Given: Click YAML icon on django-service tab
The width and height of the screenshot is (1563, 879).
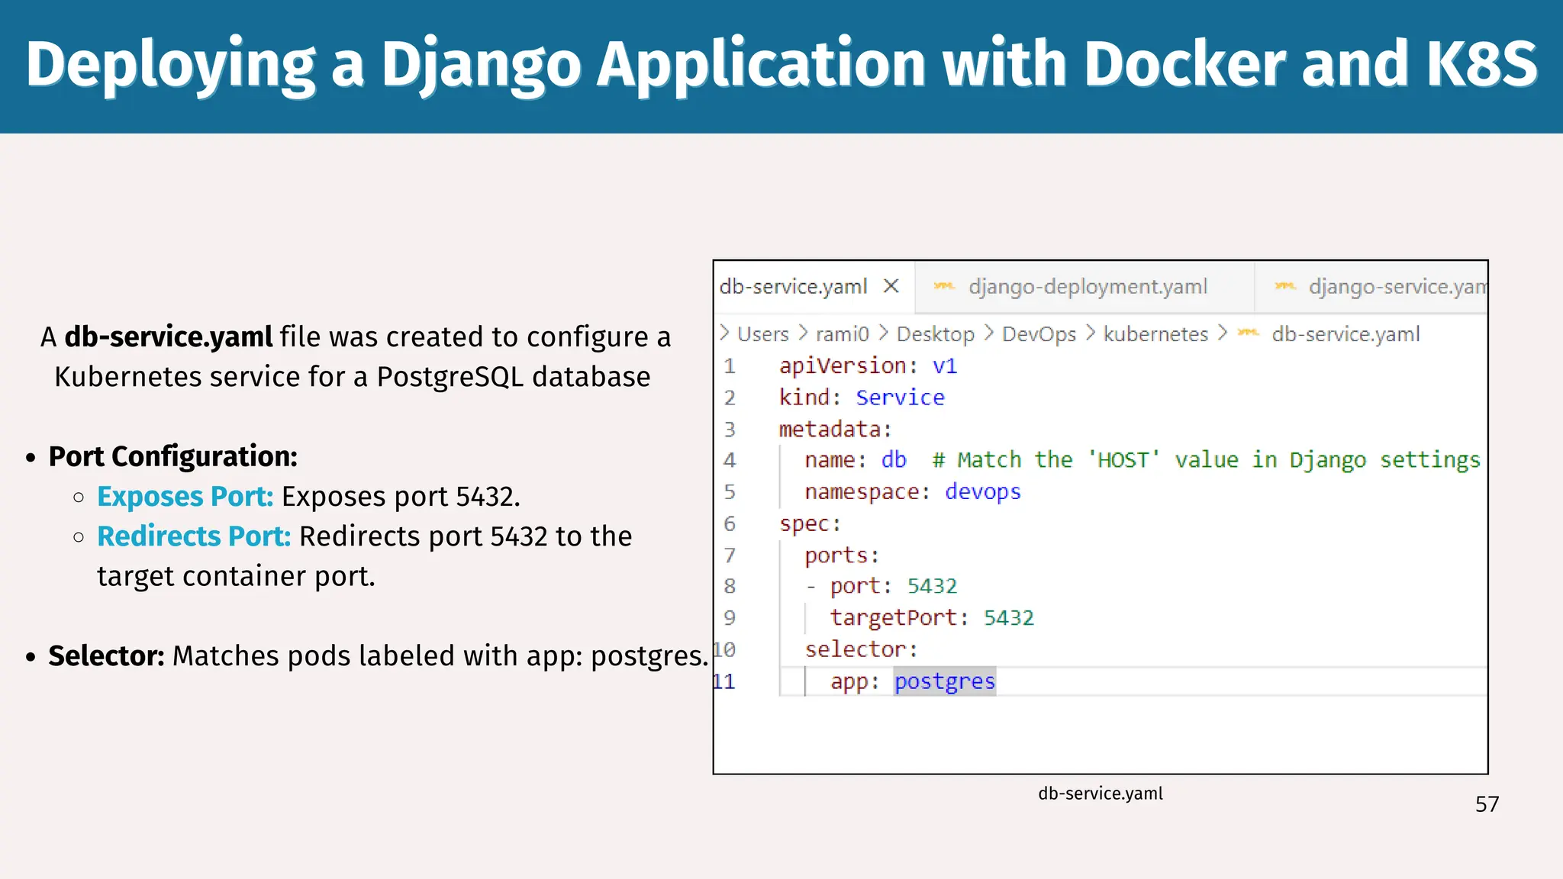Looking at the screenshot, I should (1284, 286).
